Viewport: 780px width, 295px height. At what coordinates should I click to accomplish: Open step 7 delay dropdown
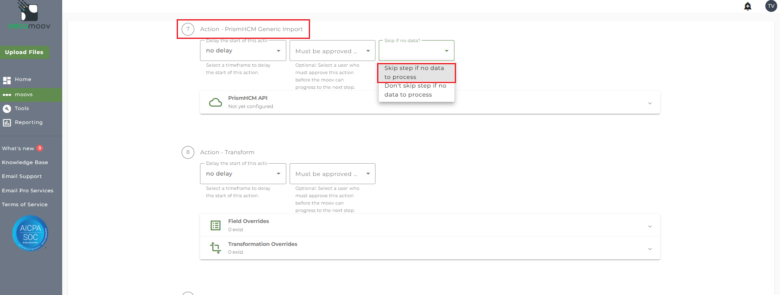(x=243, y=50)
